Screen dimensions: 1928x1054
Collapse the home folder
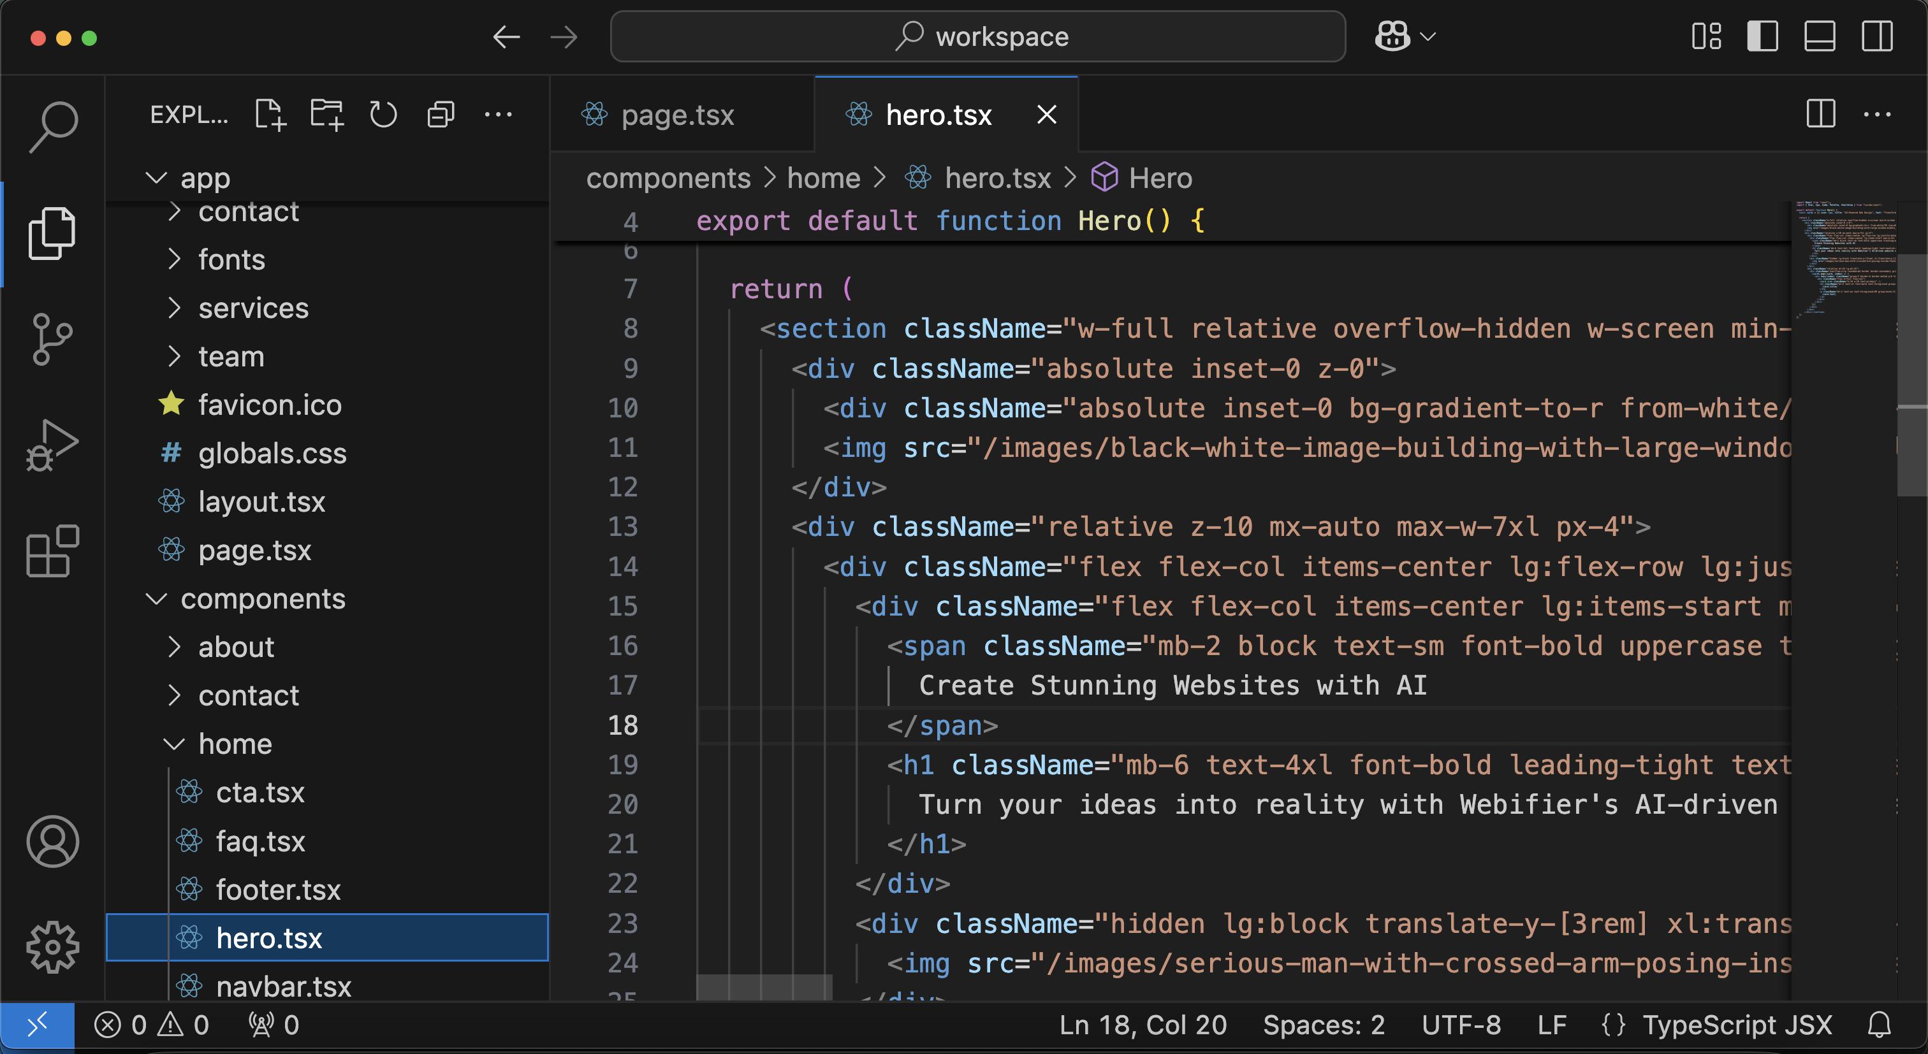click(327, 744)
